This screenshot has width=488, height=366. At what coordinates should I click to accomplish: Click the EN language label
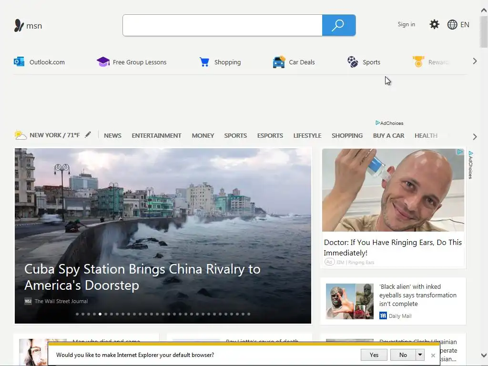coord(465,25)
